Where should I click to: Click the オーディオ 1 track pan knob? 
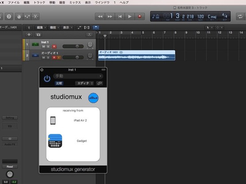90,56
